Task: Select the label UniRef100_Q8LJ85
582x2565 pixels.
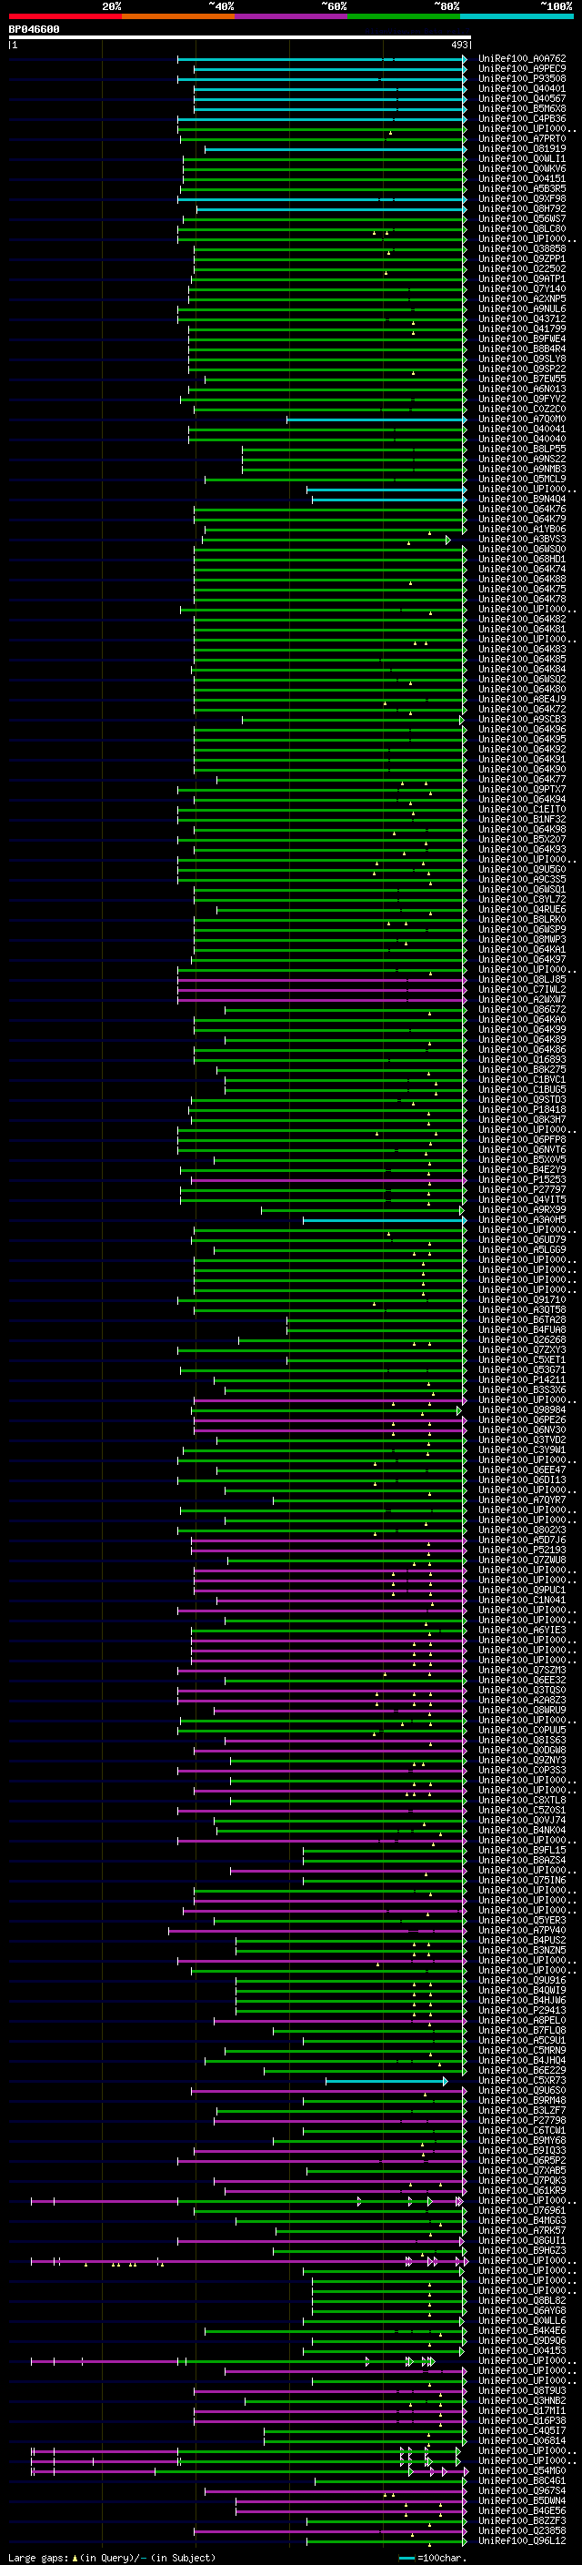Action: (x=521, y=980)
